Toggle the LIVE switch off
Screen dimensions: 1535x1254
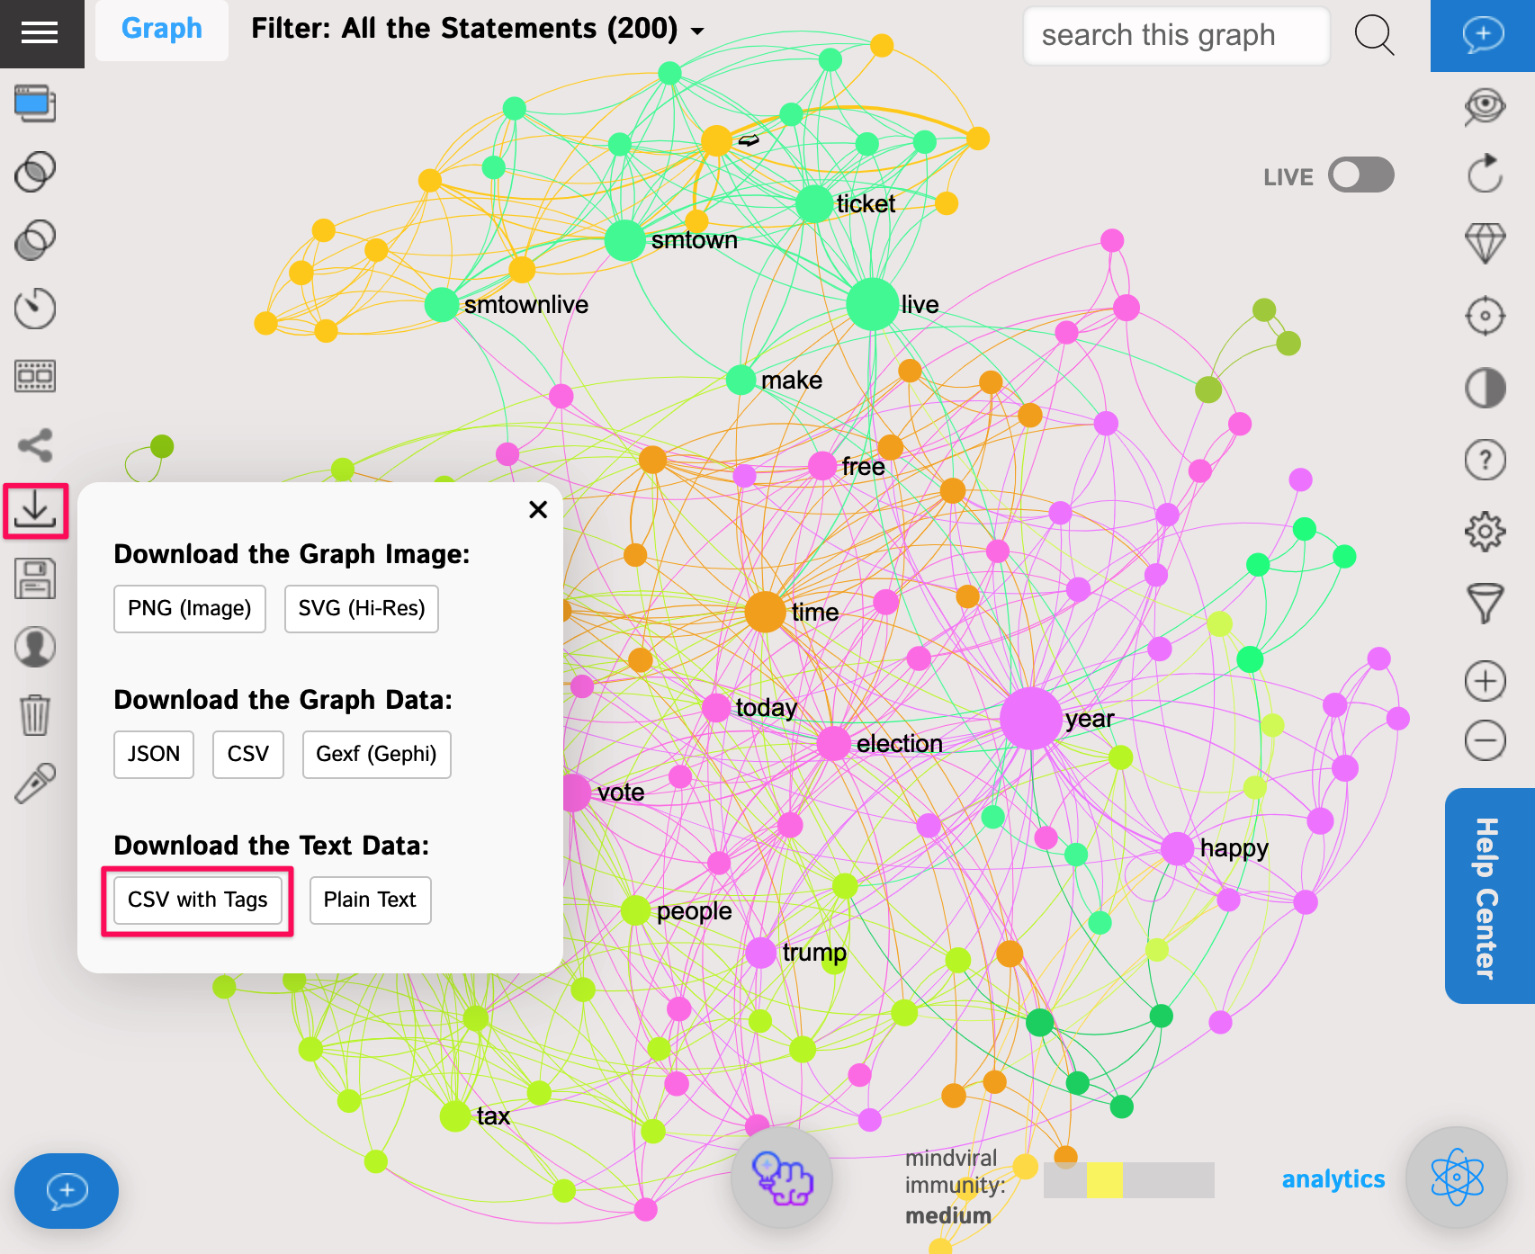click(1360, 175)
